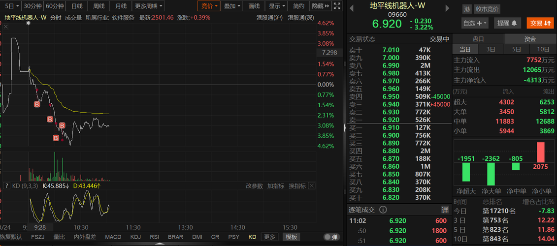The height and width of the screenshot is (246, 557).
Task: Click the 画线 drawing tool button
Action: click(254, 6)
